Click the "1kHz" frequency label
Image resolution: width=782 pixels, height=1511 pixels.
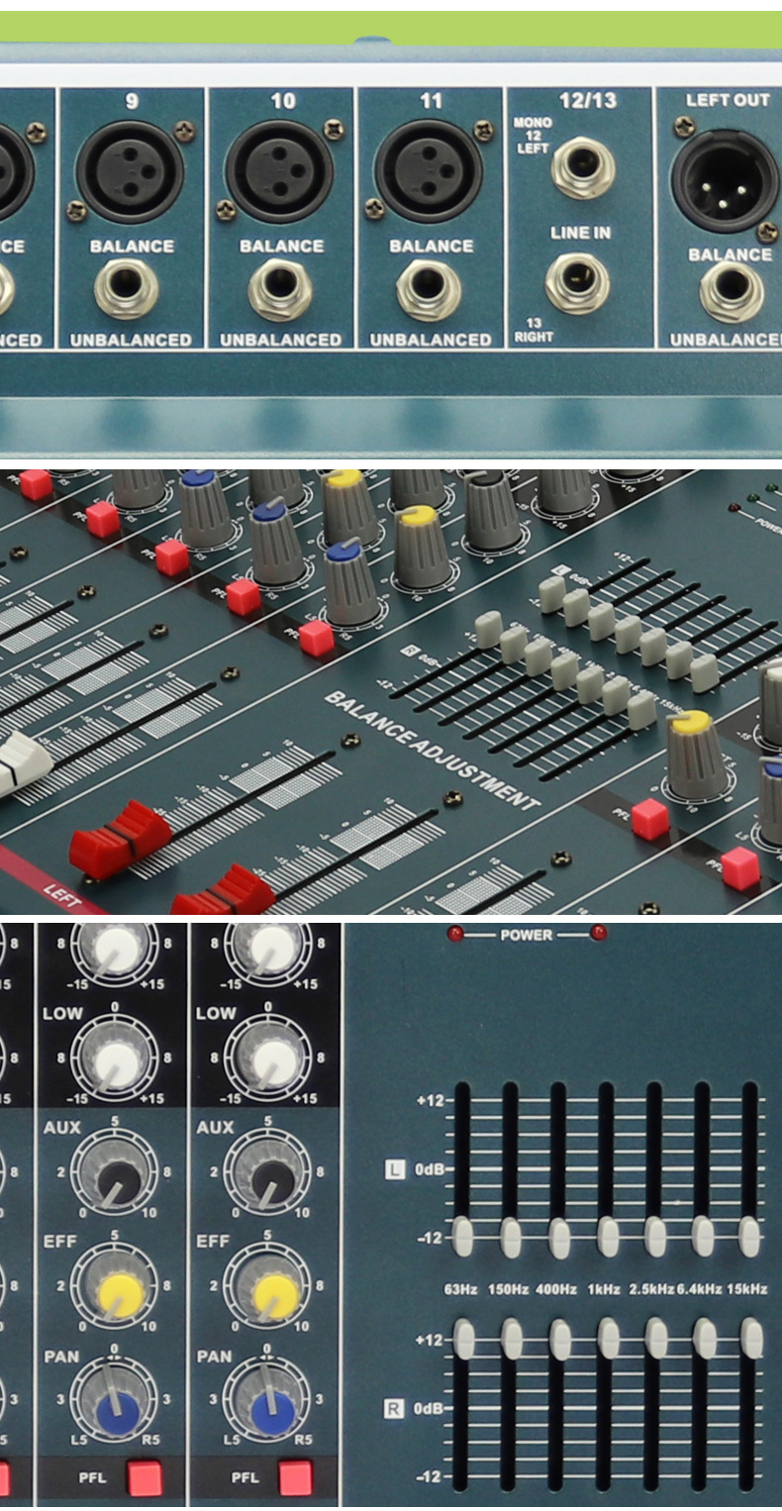602,1289
